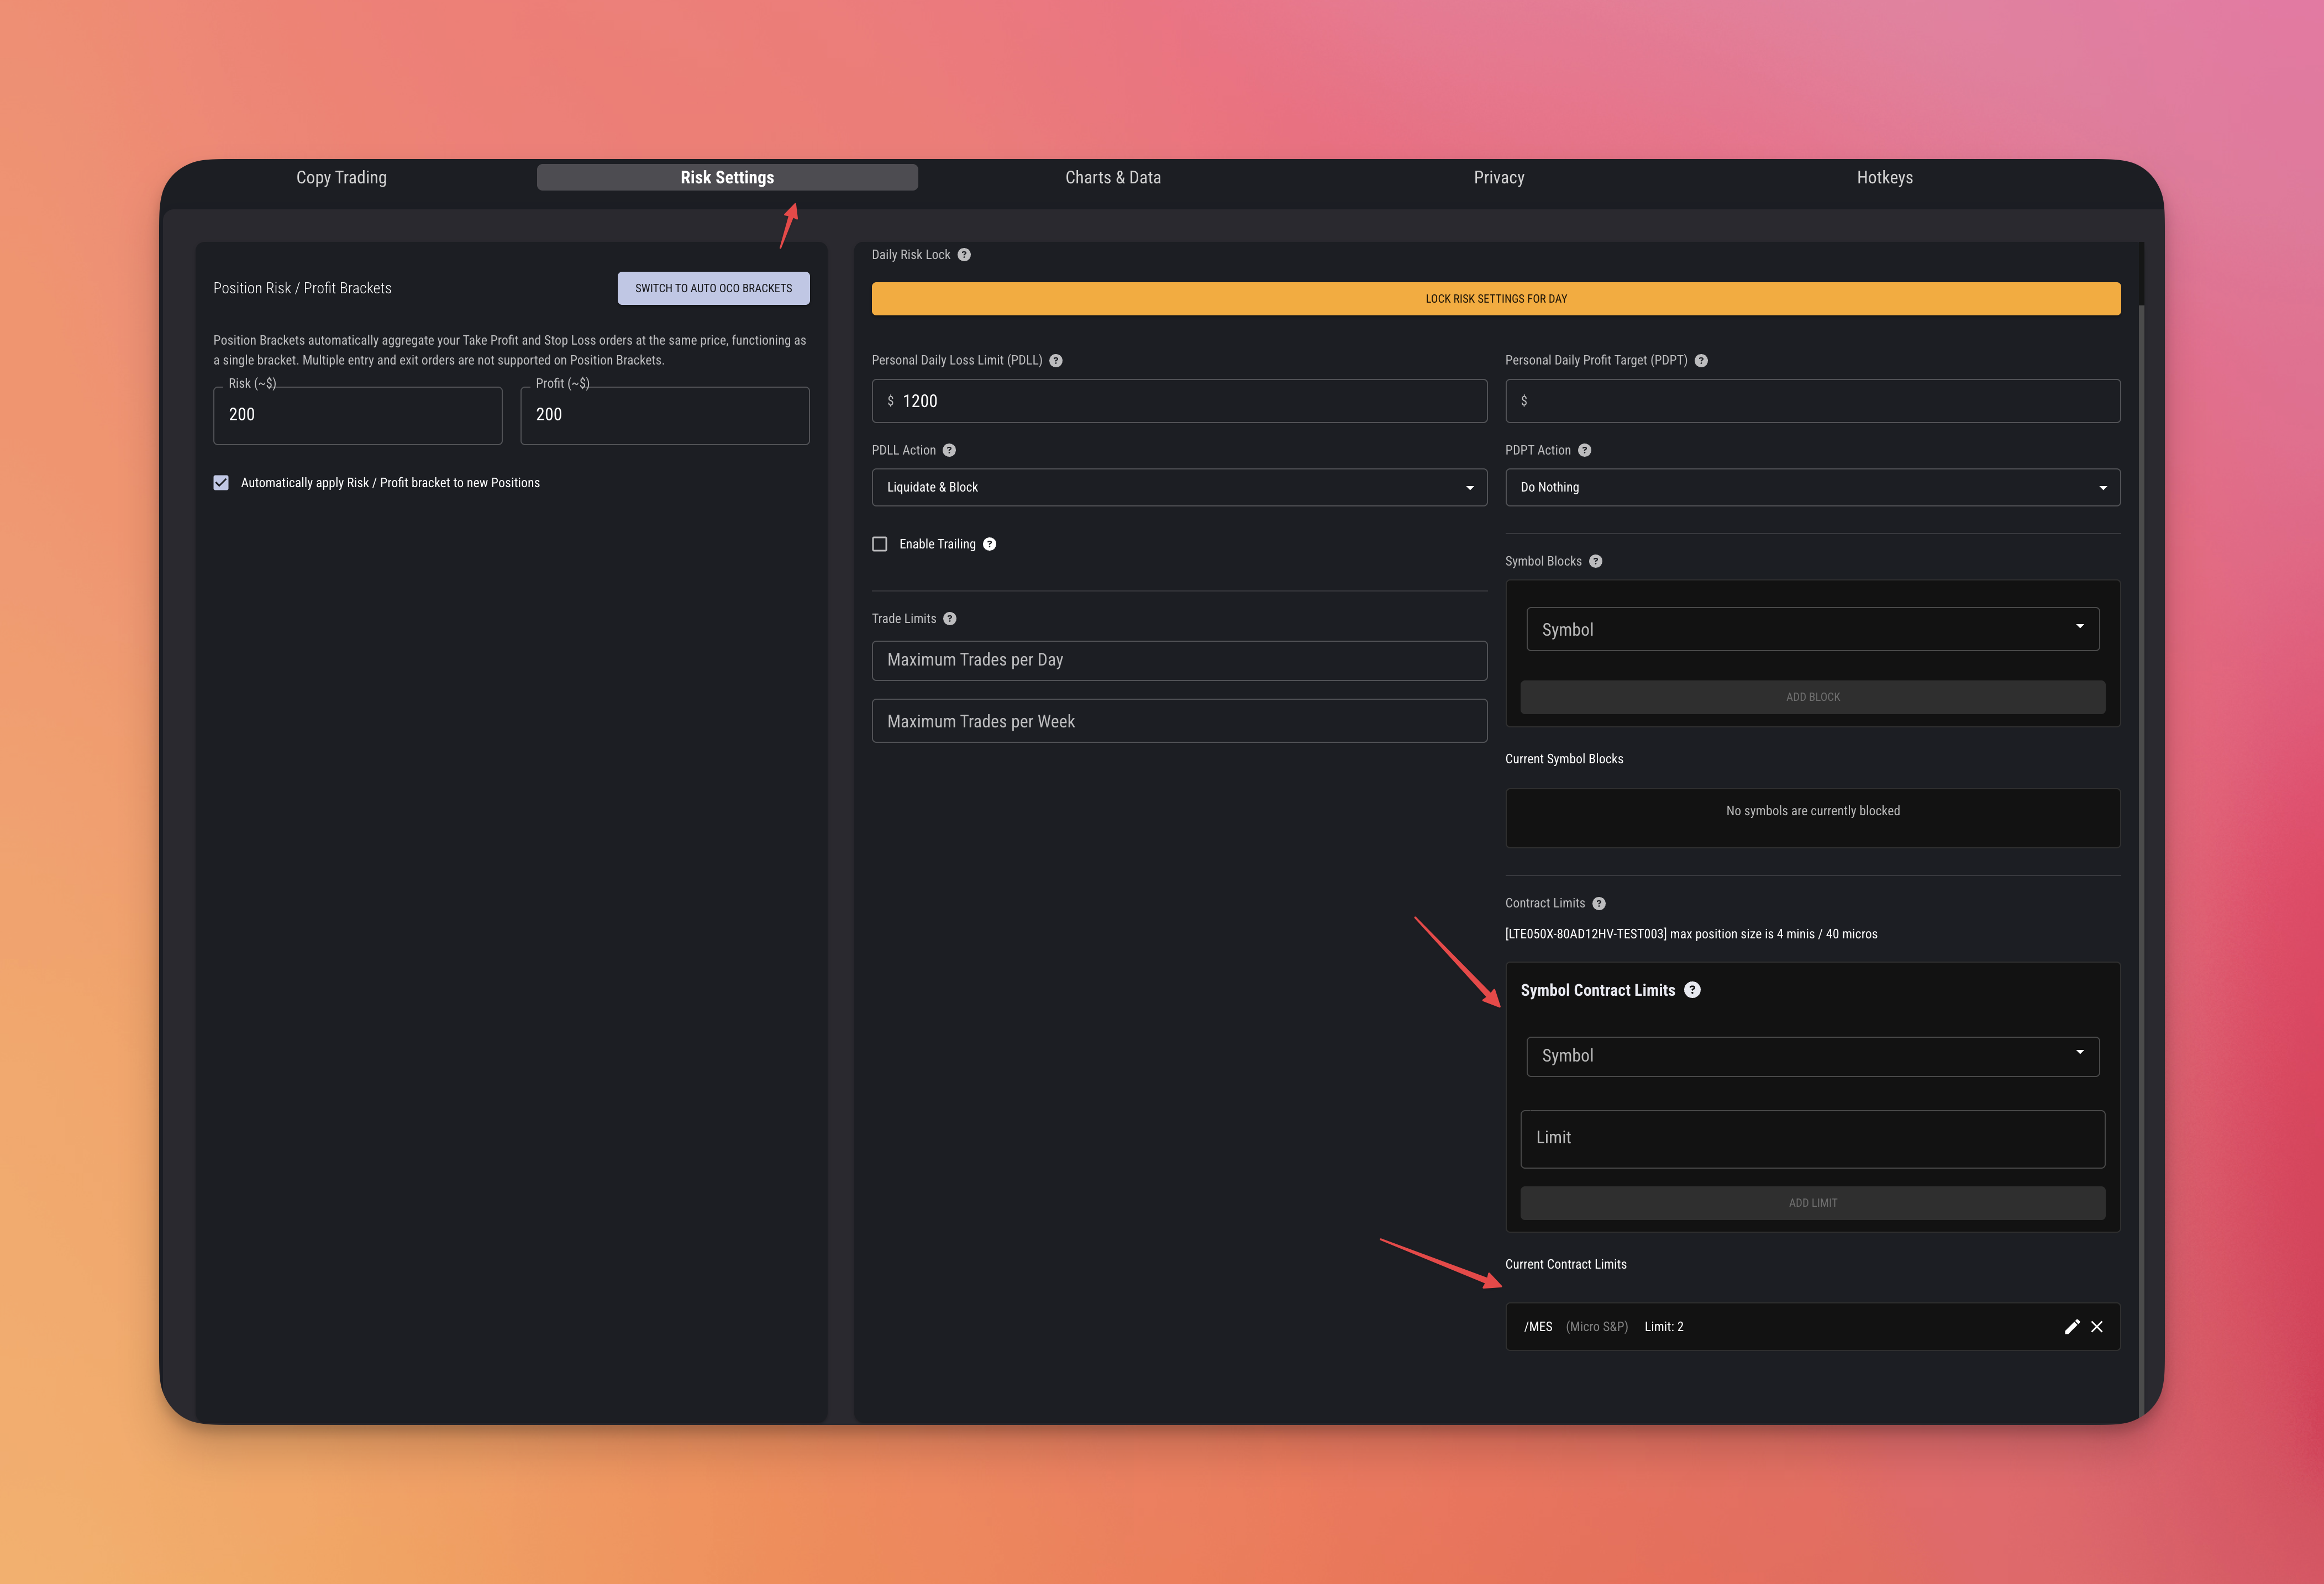Click Switch to Auto OCO Brackets button
The height and width of the screenshot is (1584, 2324).
pos(713,289)
